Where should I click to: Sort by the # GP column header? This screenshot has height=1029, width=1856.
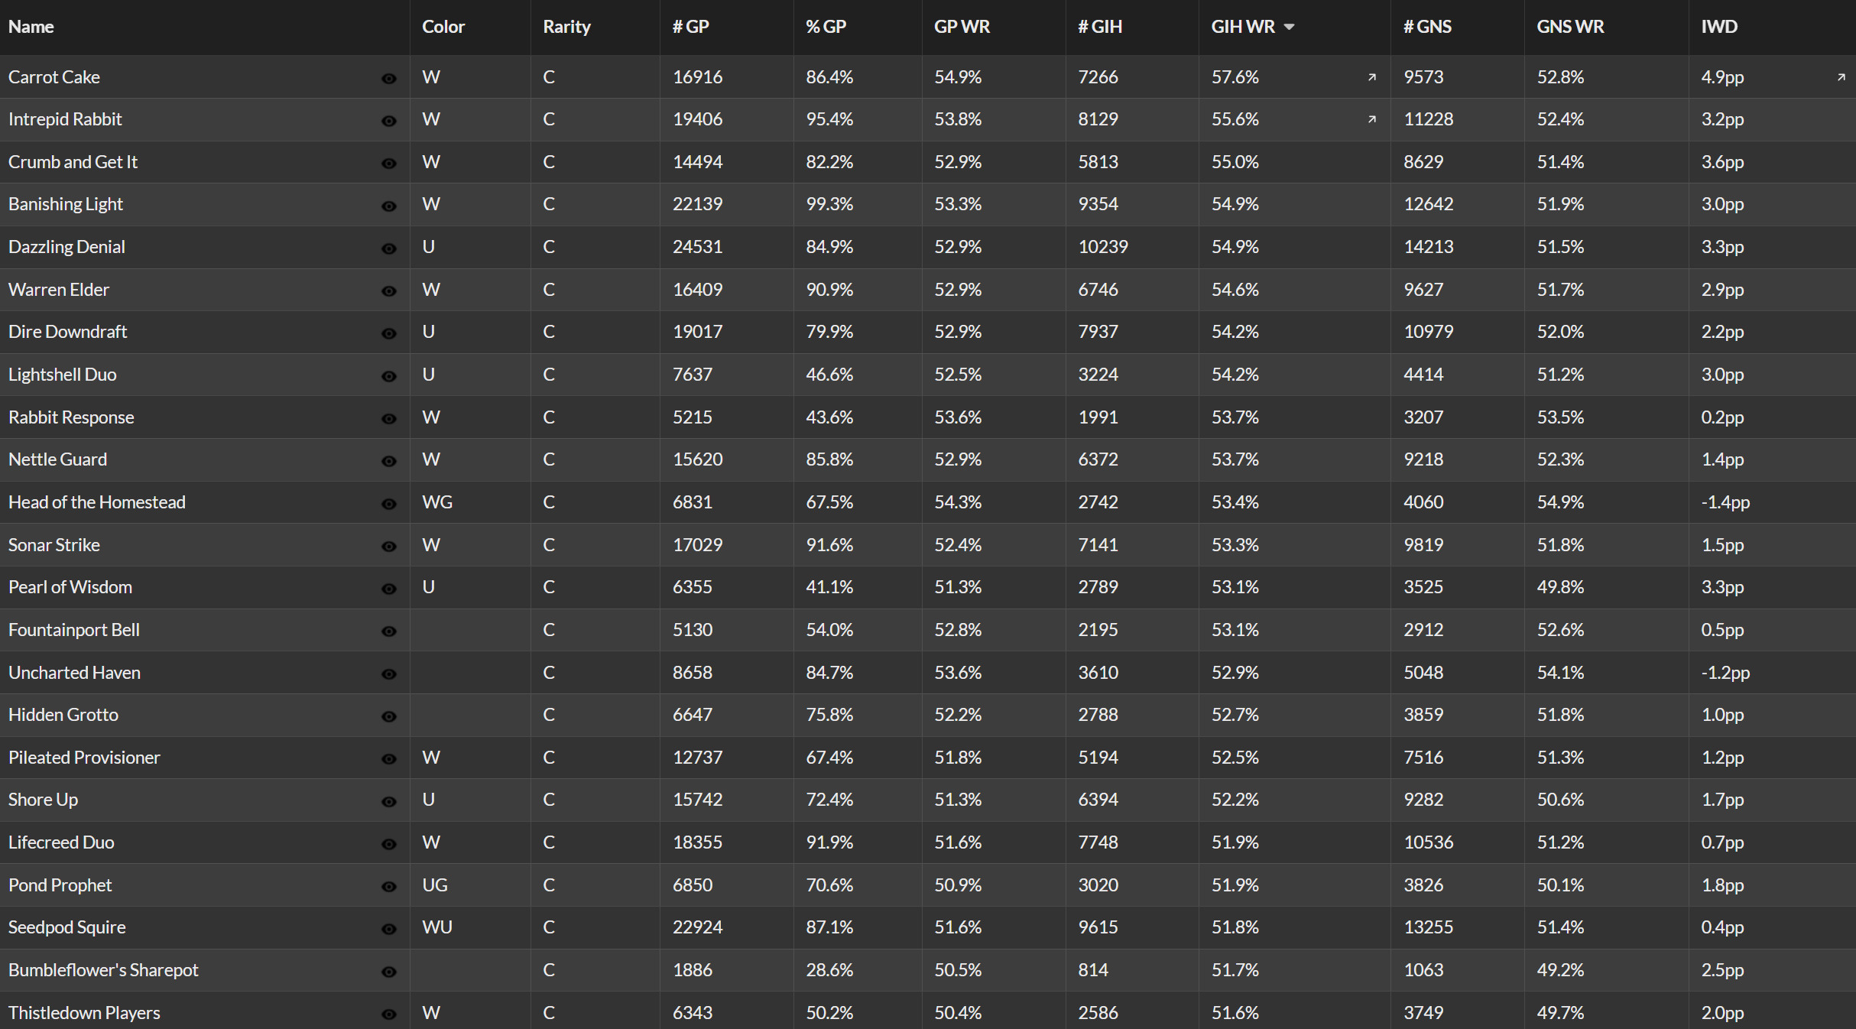click(x=691, y=27)
